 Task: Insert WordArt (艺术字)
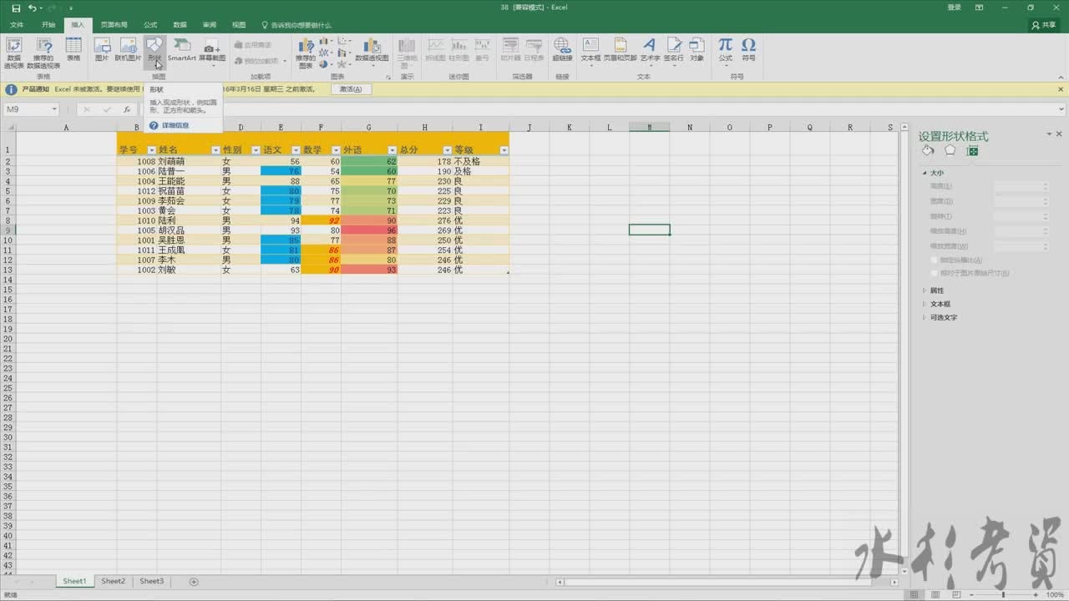650,50
